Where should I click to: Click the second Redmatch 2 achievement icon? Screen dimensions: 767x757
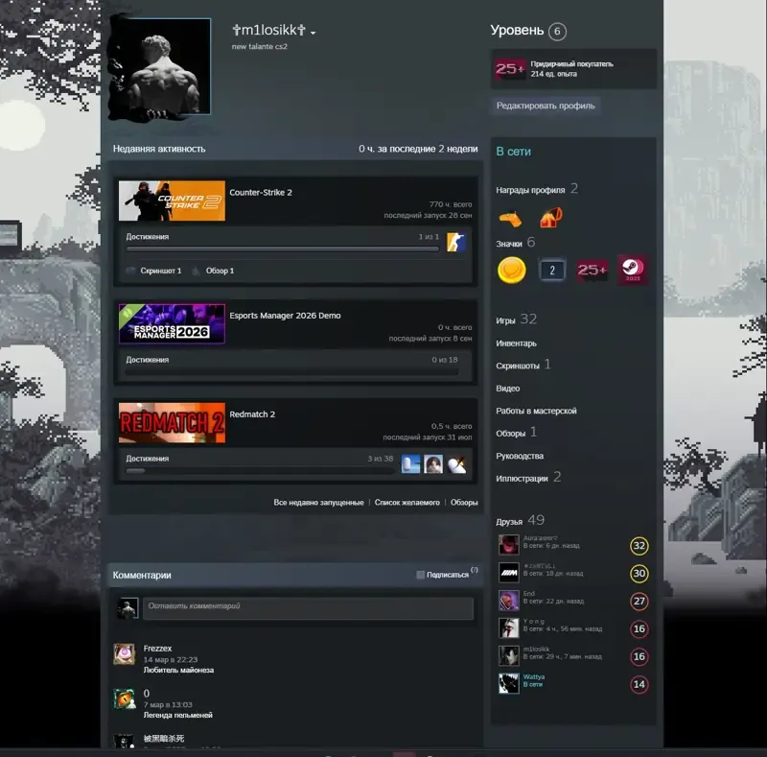(433, 464)
